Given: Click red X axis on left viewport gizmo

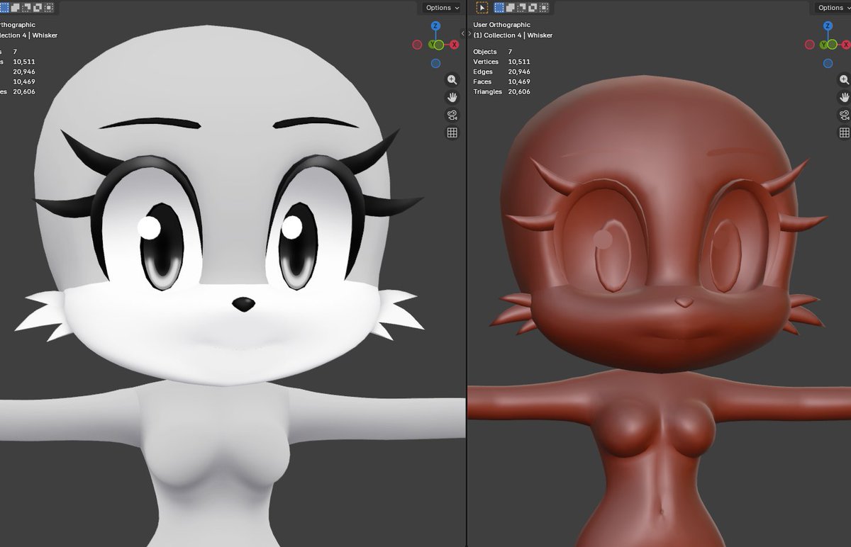Looking at the screenshot, I should (454, 45).
